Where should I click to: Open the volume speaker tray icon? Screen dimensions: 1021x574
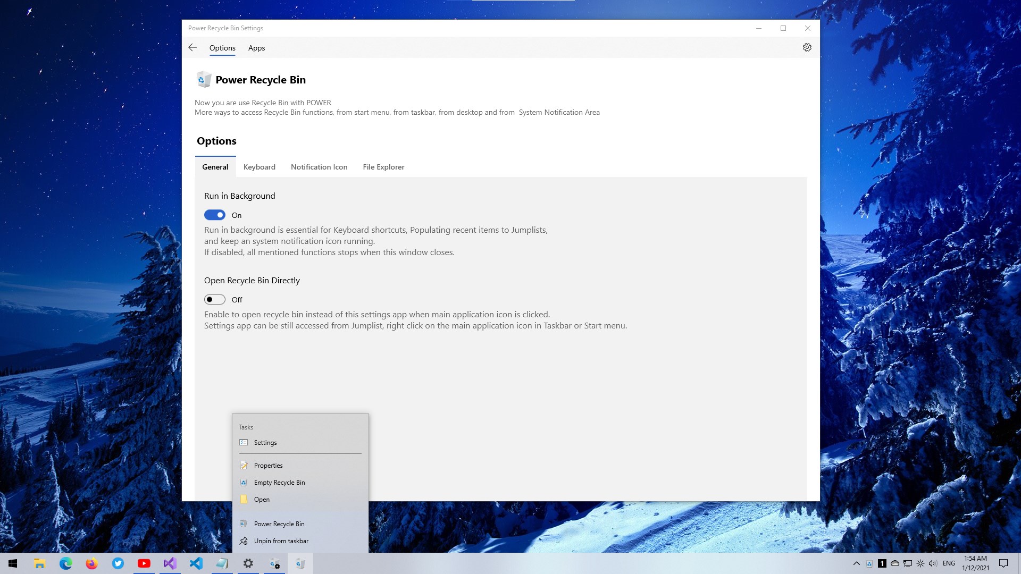933,563
